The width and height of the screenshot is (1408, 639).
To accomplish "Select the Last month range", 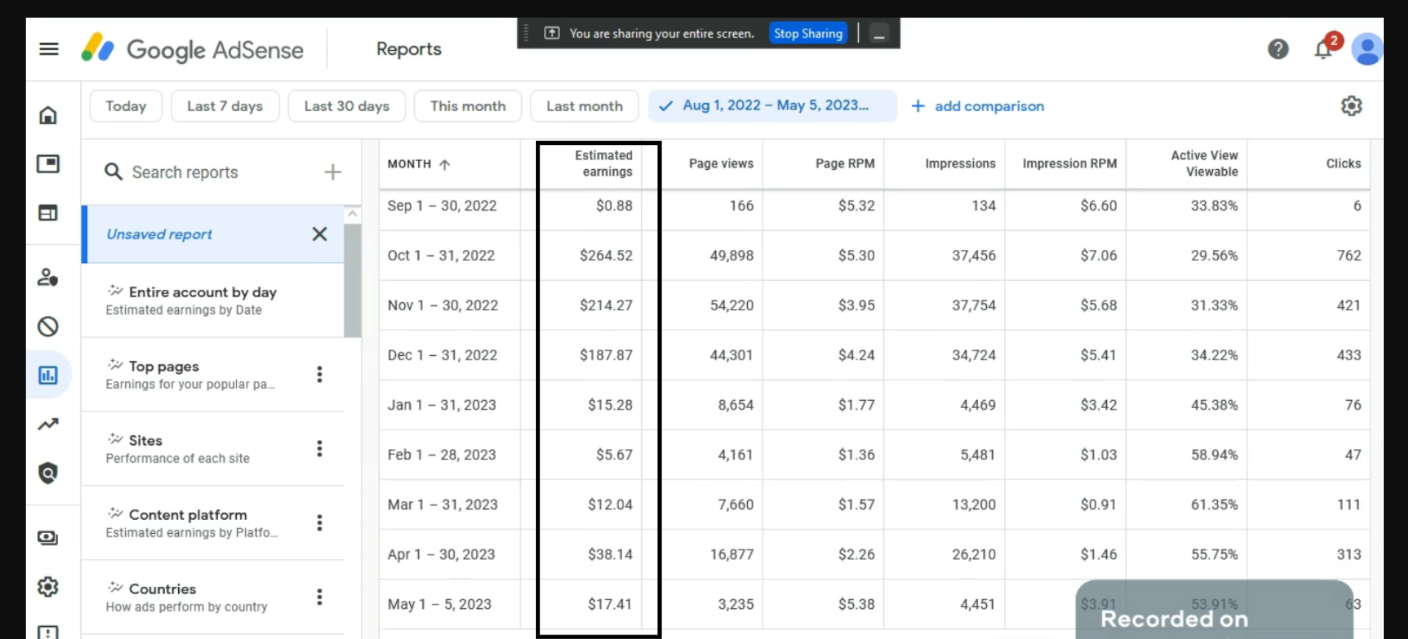I will pos(584,106).
